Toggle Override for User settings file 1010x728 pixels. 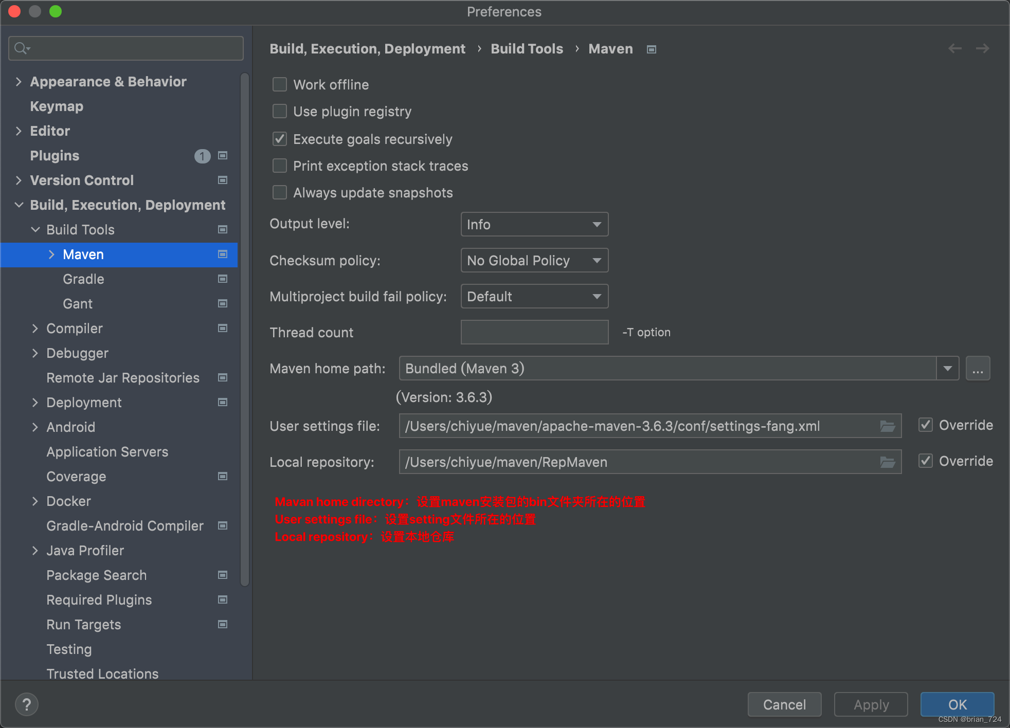pyautogui.click(x=926, y=425)
